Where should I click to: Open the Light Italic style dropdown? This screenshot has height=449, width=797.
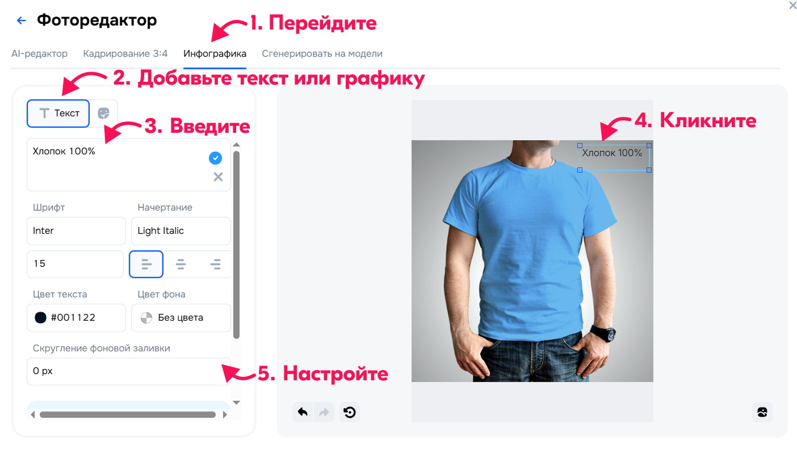(x=181, y=231)
